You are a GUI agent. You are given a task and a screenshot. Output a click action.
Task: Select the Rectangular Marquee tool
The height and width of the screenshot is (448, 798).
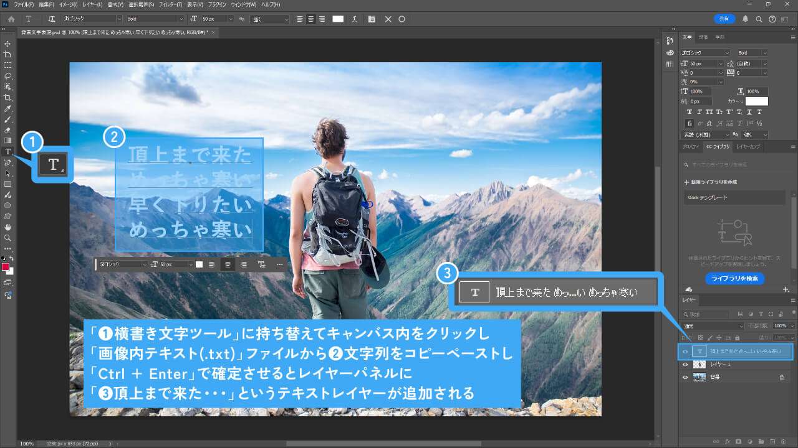7,65
